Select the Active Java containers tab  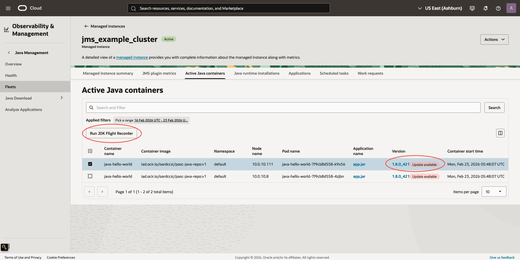pyautogui.click(x=205, y=73)
